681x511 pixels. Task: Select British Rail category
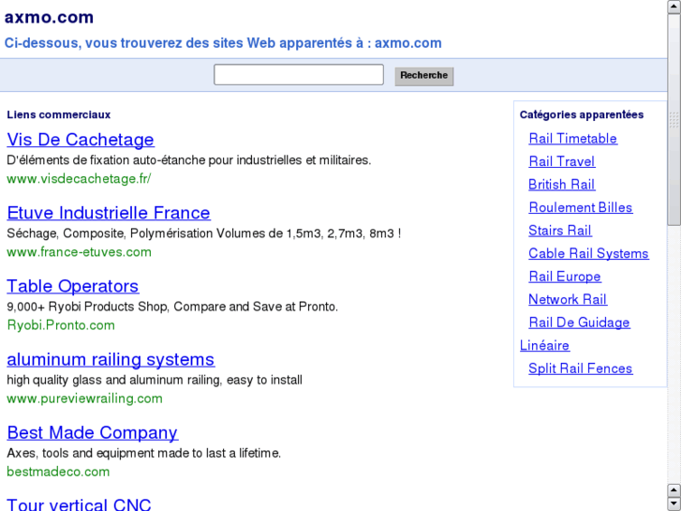click(561, 185)
